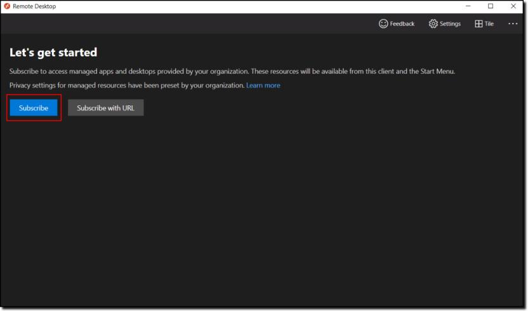Click the "Let's get started" heading
Image resolution: width=528 pixels, height=311 pixels.
(53, 53)
